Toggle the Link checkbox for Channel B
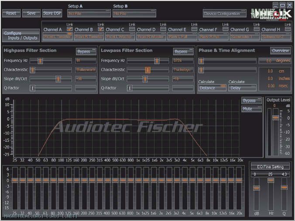Image resolution: width=295 pixels, height=221 pixels. click(x=101, y=29)
